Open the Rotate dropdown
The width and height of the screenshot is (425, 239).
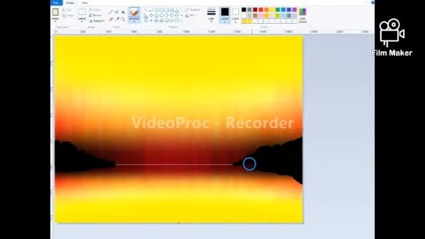coord(97,21)
